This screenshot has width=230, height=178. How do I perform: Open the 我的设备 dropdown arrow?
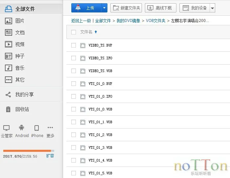212,8
